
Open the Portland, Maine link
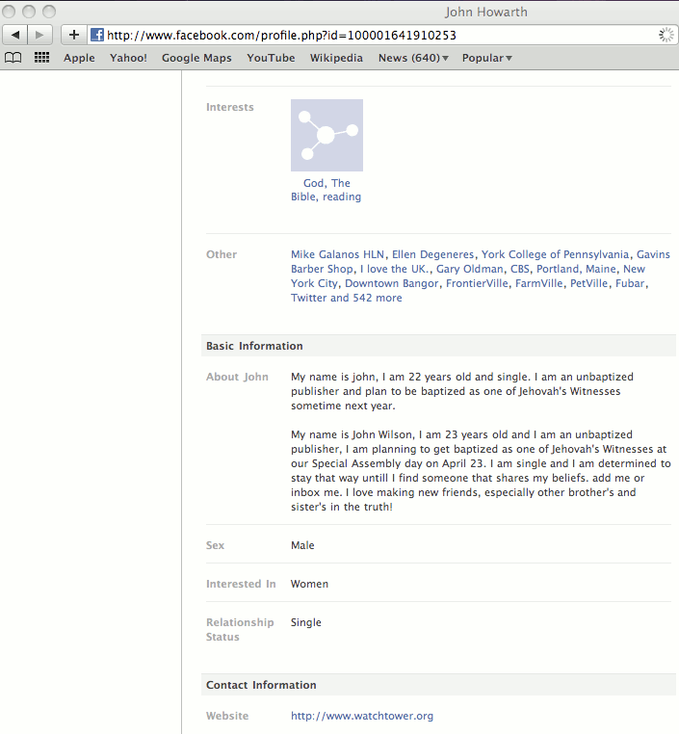pos(576,269)
